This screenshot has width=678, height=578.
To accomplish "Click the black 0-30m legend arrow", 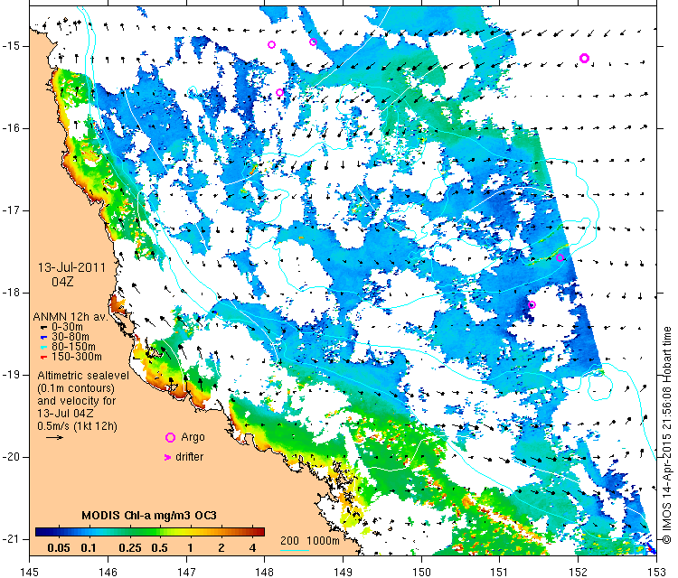I will click(43, 328).
